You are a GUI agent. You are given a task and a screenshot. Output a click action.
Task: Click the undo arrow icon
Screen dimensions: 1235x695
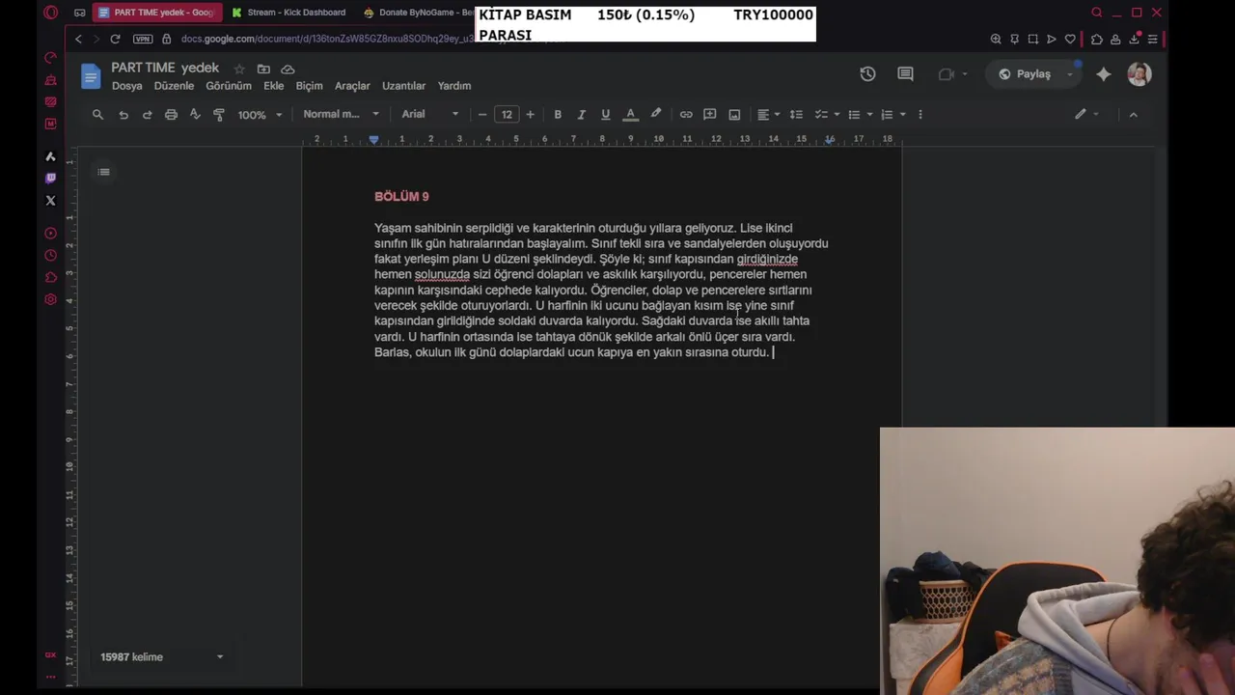pyautogui.click(x=123, y=114)
